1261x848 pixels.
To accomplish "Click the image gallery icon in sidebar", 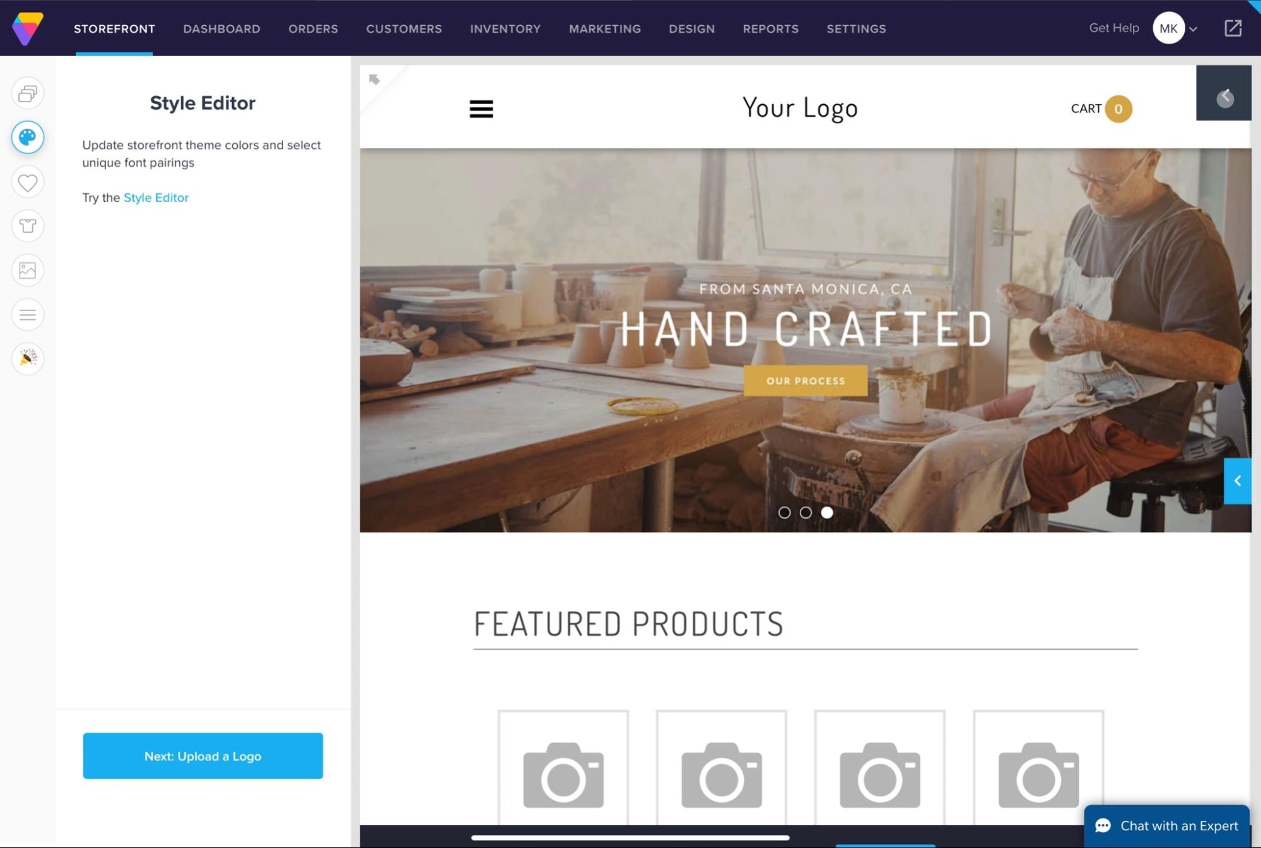I will [27, 270].
